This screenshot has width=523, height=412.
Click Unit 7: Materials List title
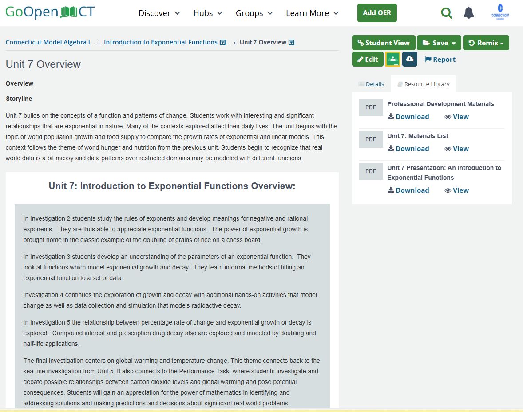(418, 136)
